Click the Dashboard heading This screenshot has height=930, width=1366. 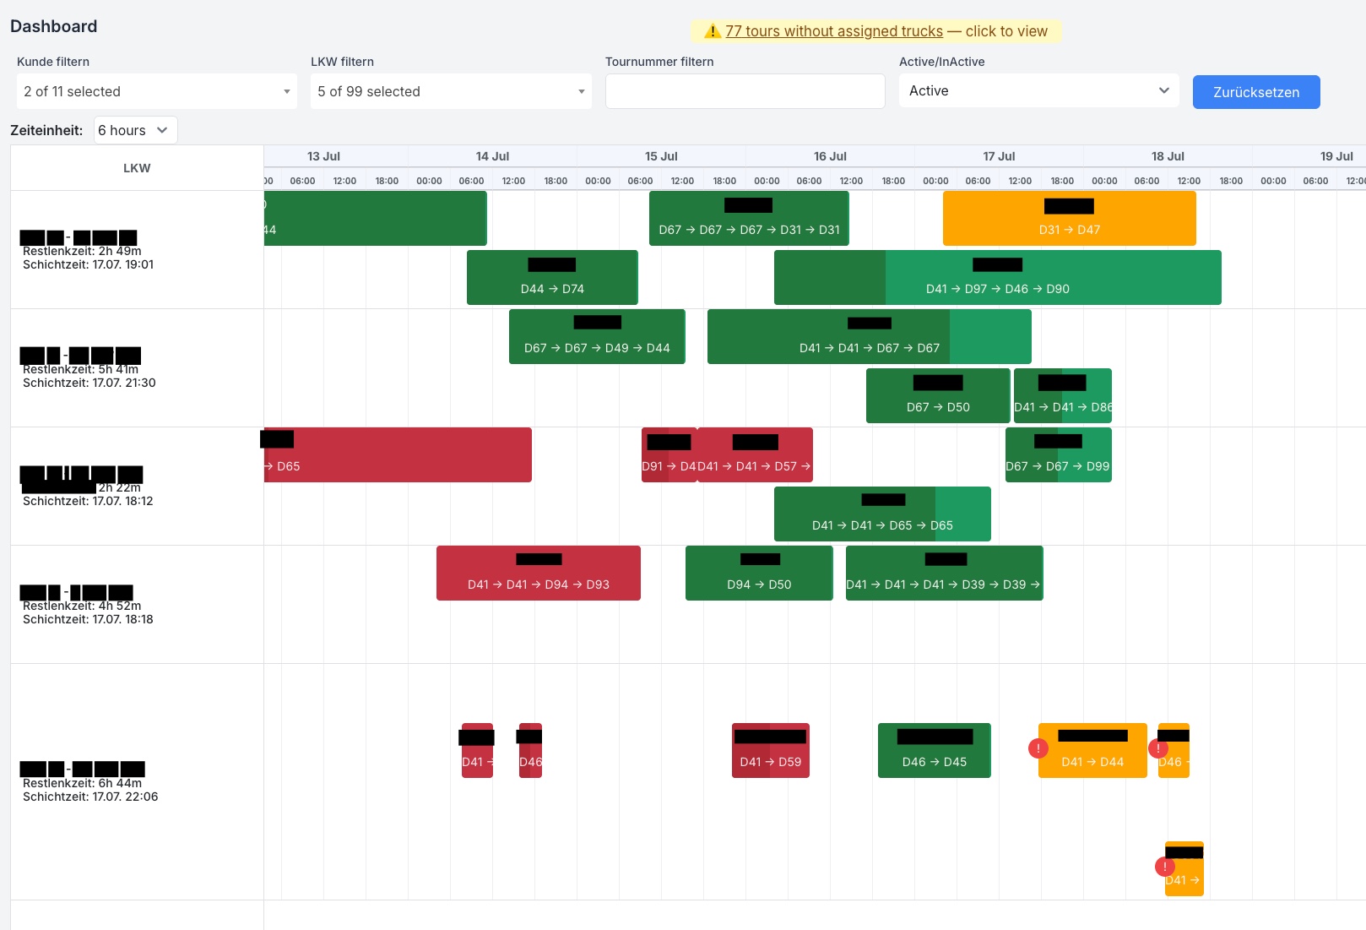(x=54, y=26)
